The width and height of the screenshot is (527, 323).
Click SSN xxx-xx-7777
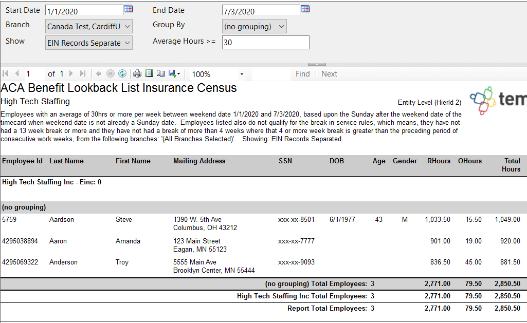click(x=296, y=241)
